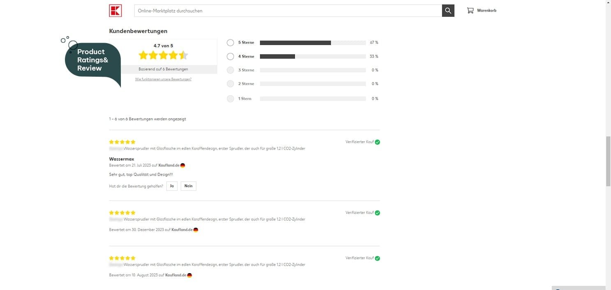Click the search magnifier button
The image size is (611, 290).
pos(448,11)
